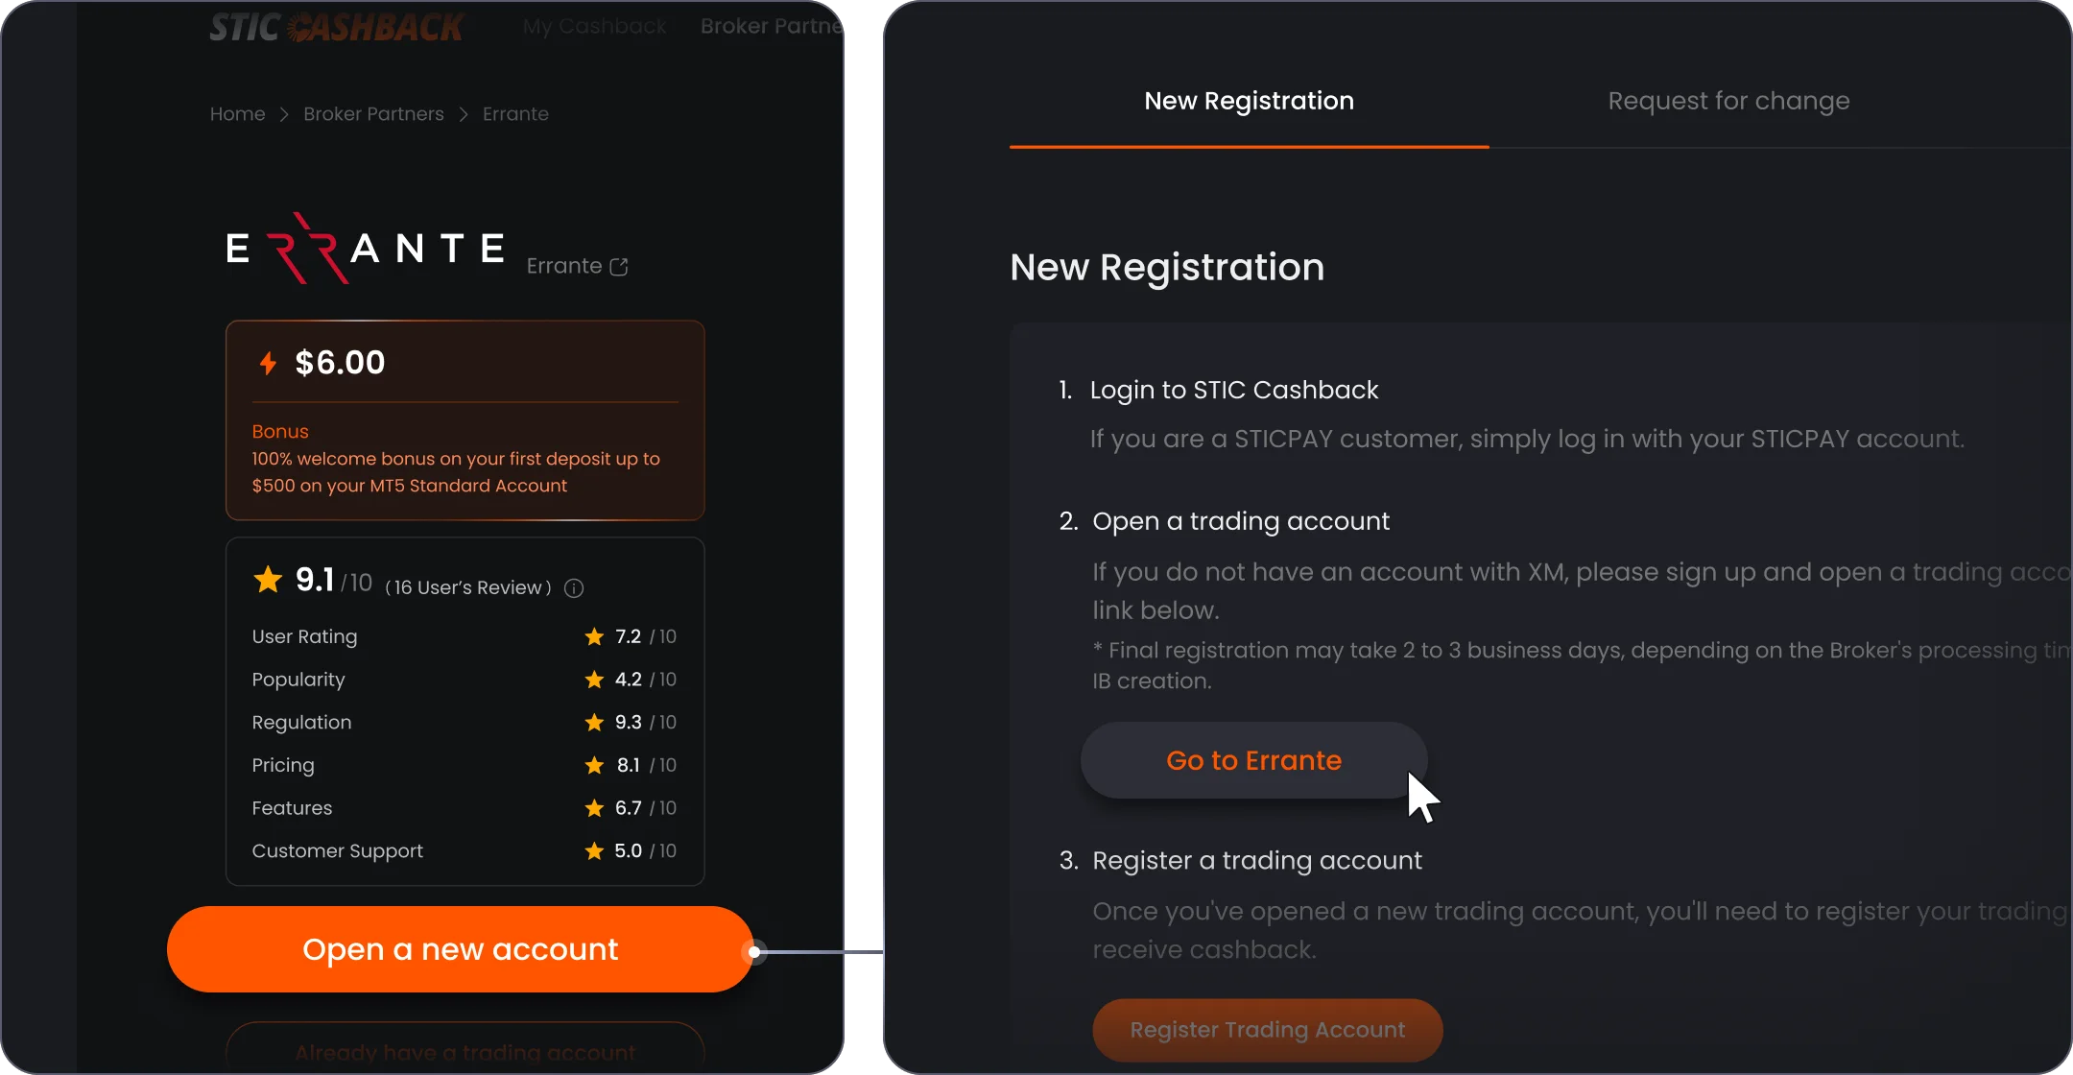Click the Already have a trading account button
The width and height of the screenshot is (2073, 1075).
465,1048
